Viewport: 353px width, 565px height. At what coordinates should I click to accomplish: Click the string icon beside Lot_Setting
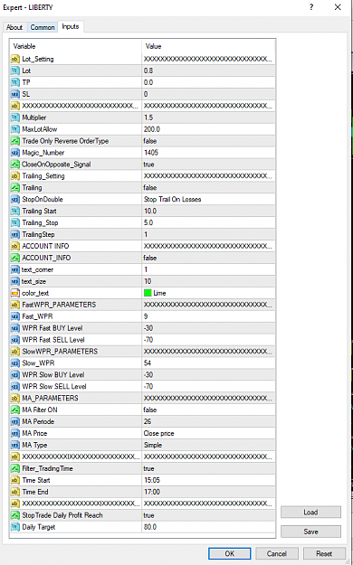pos(15,59)
